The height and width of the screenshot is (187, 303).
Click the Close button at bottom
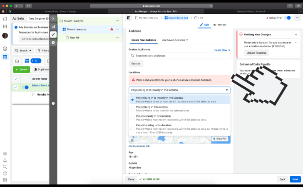pyautogui.click(x=131, y=179)
